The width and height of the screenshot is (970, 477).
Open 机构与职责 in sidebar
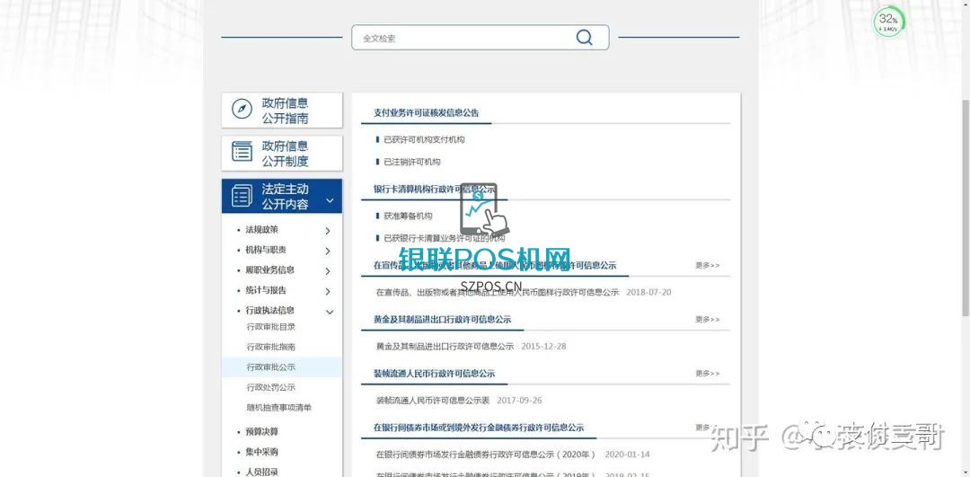tap(265, 250)
